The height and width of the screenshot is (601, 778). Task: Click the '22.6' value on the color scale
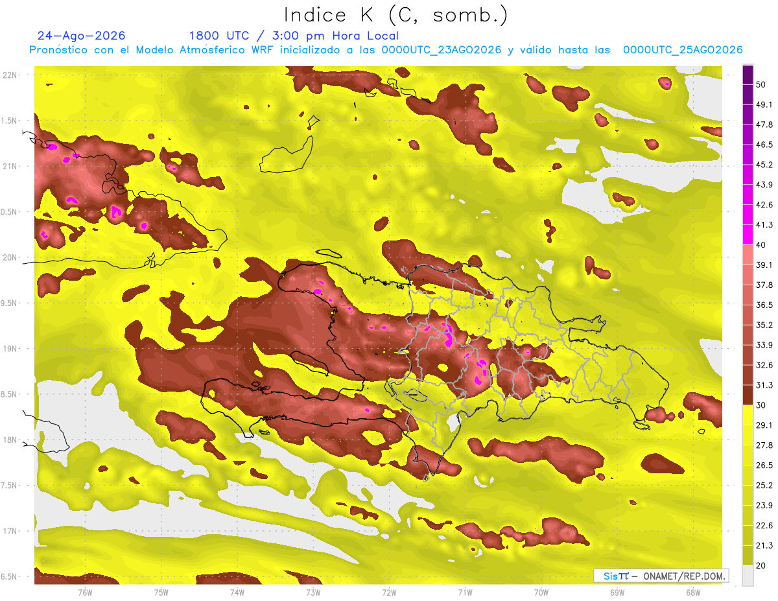764,525
